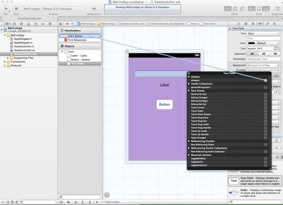The width and height of the screenshot is (283, 205).
Task: Click the Editing Changed event circle
Action: click(265, 97)
